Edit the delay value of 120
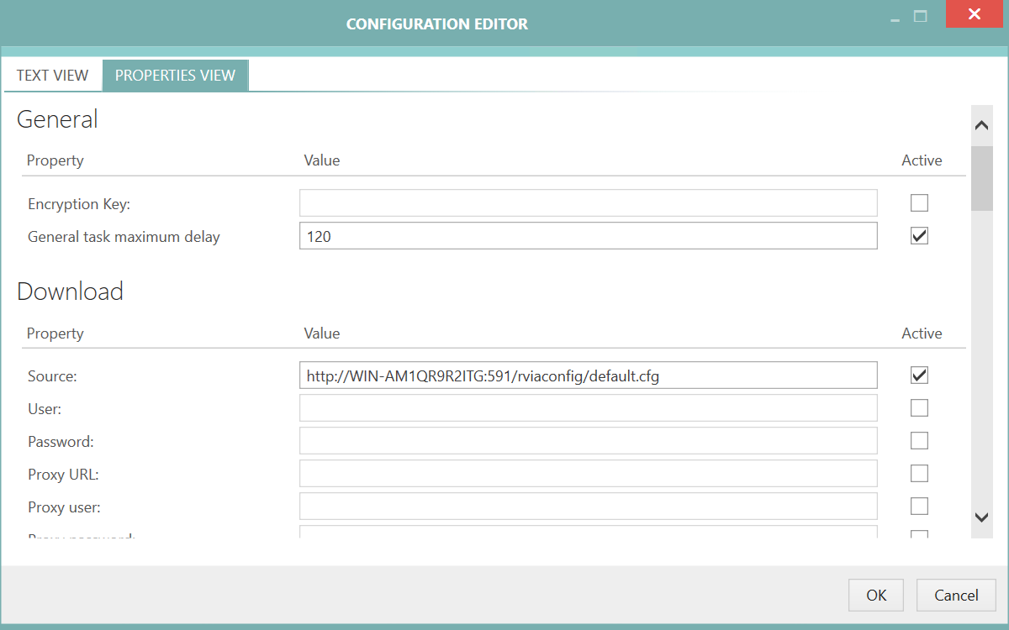Image resolution: width=1009 pixels, height=630 pixels. coord(588,235)
